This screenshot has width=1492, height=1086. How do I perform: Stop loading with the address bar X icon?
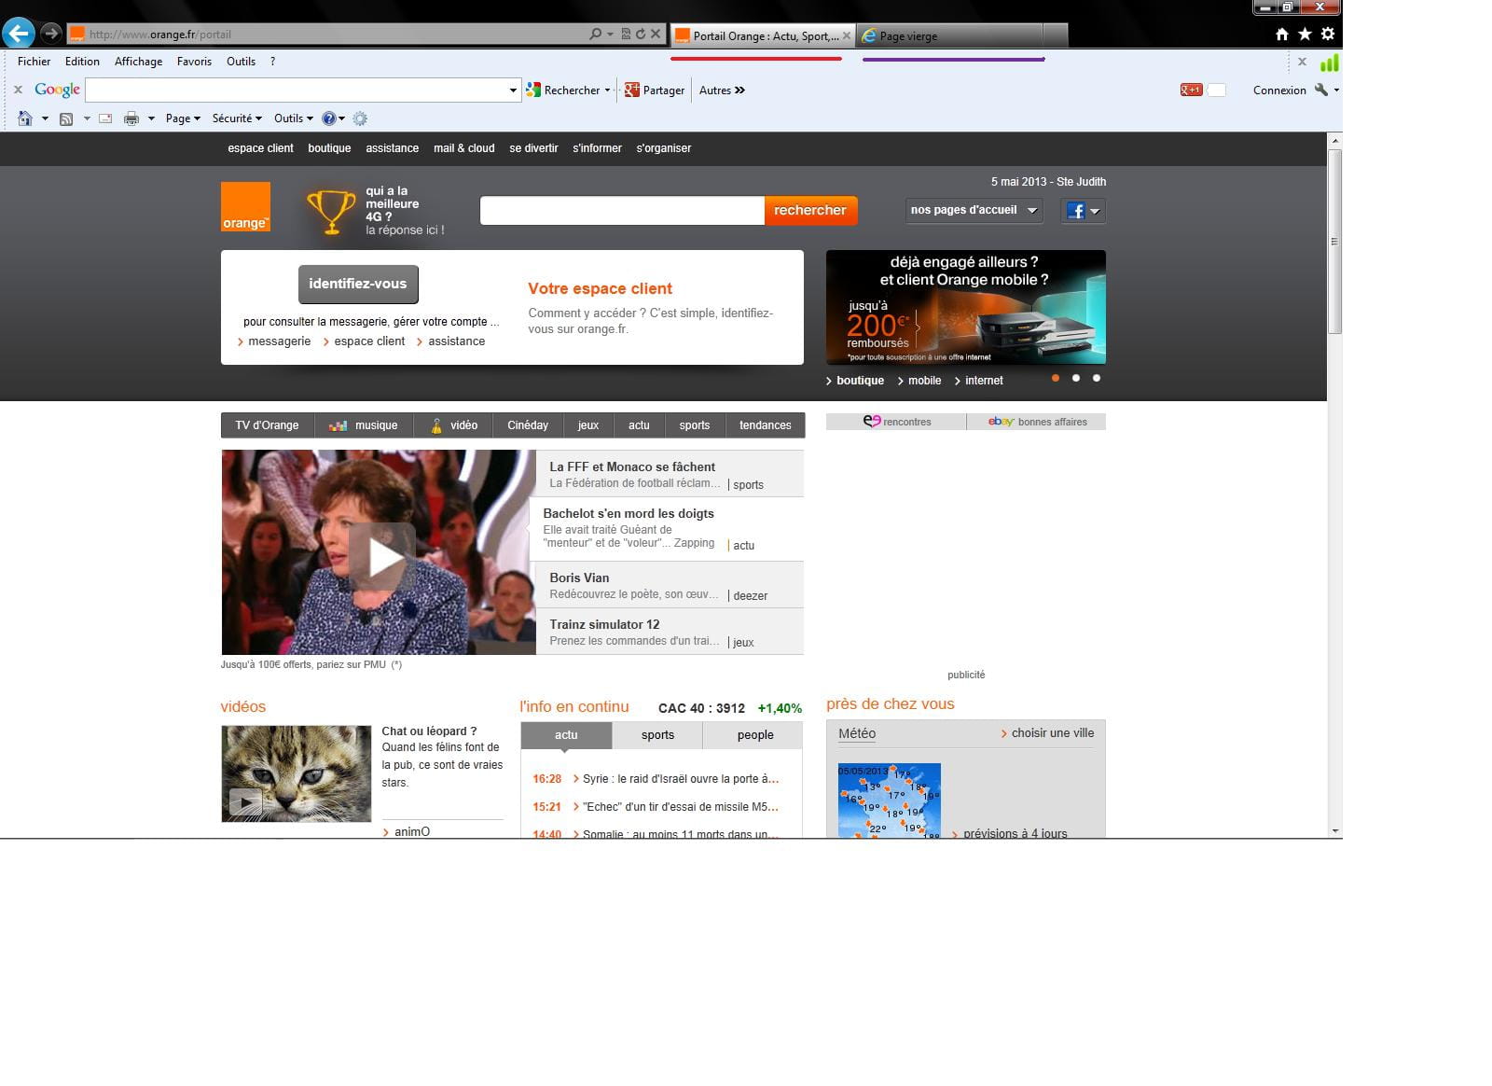tap(656, 35)
